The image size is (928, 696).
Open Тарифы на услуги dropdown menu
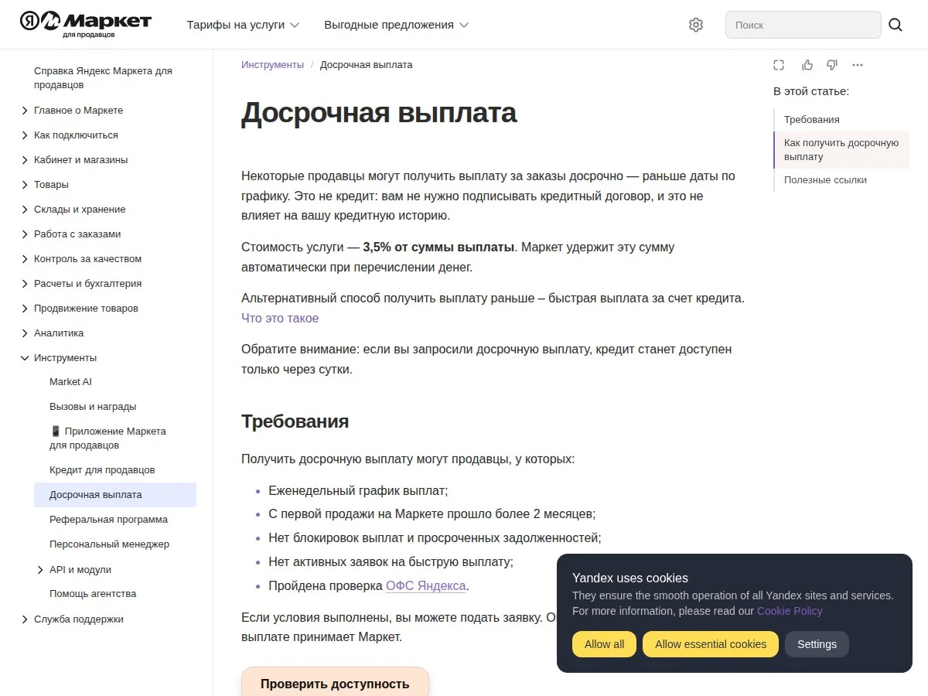[x=243, y=25]
